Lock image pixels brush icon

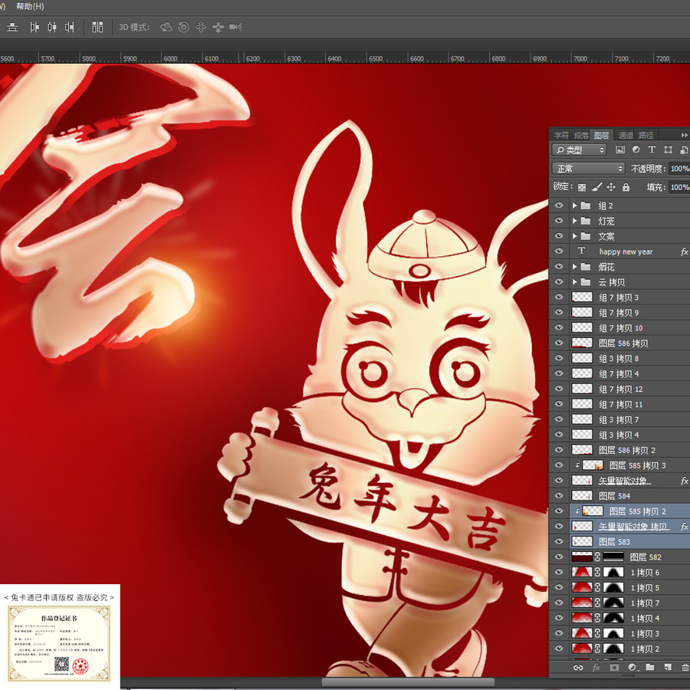click(x=596, y=188)
